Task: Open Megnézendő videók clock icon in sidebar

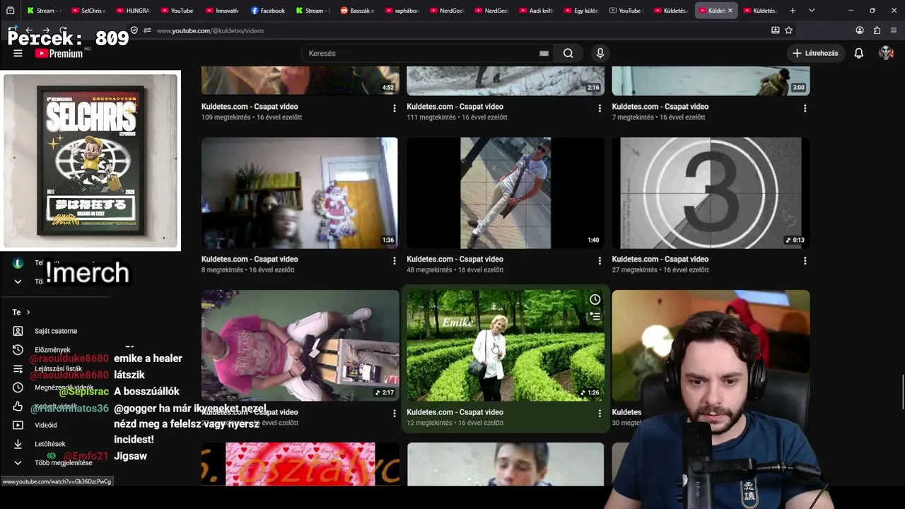Action: [18, 387]
